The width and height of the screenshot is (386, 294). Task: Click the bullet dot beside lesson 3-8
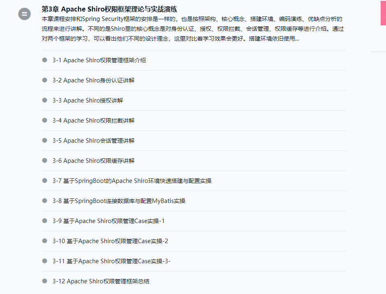[x=44, y=201]
